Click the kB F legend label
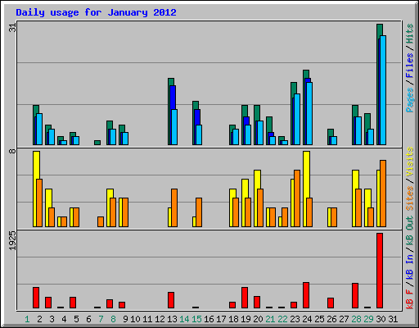 [x=410, y=299]
